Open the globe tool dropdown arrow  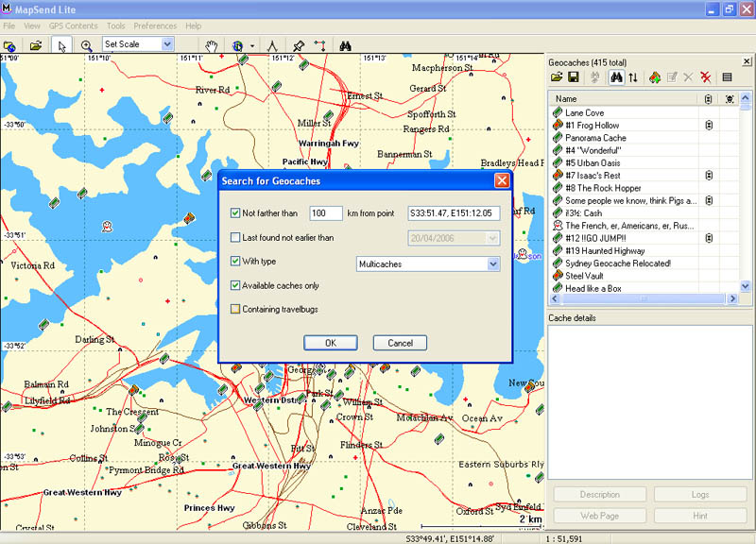click(252, 45)
